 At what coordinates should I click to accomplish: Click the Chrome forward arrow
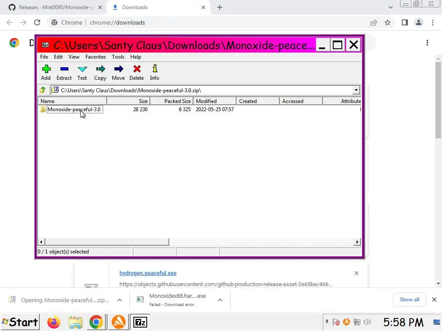pyautogui.click(x=23, y=22)
